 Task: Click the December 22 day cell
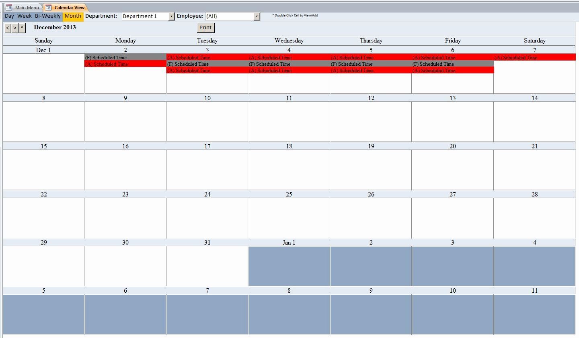click(43, 218)
